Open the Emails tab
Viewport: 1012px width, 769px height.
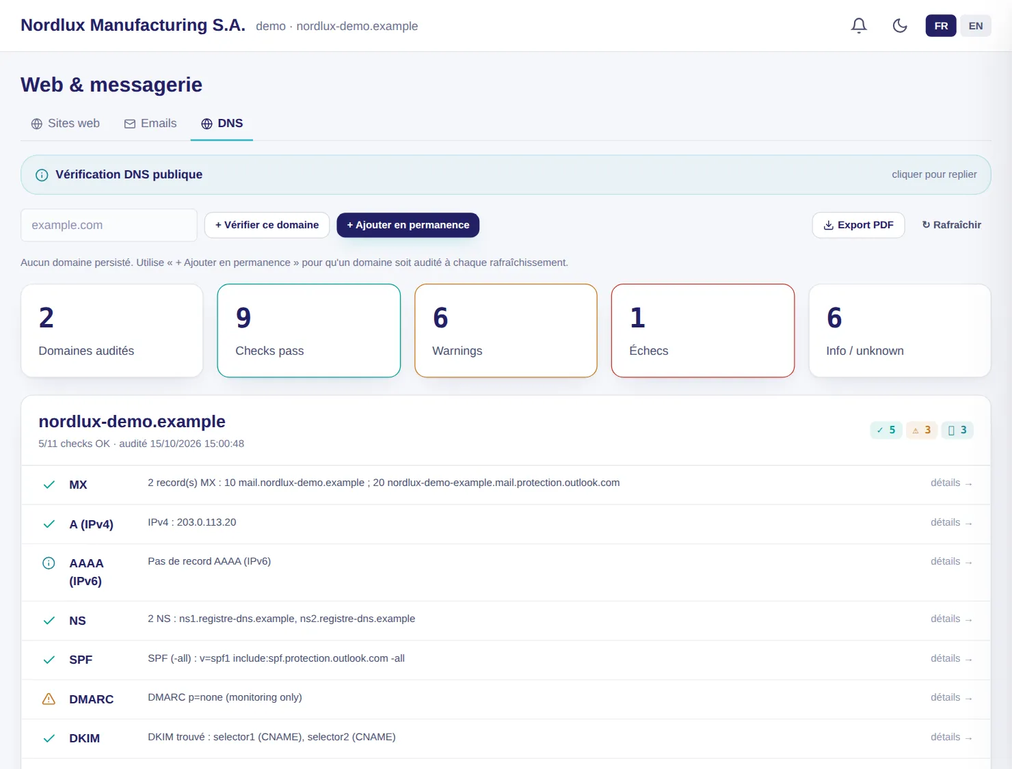tap(150, 124)
